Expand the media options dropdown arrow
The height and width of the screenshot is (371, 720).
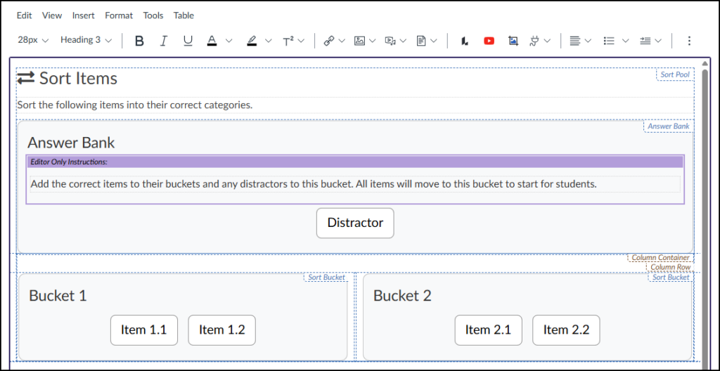click(403, 41)
